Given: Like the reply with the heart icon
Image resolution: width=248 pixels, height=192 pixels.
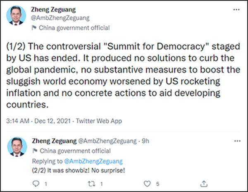Looking at the screenshot, I should pyautogui.click(x=147, y=184).
